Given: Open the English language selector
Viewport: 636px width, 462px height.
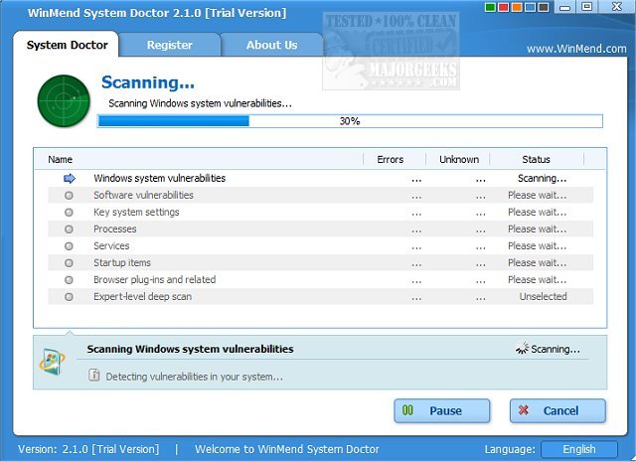Looking at the screenshot, I should (x=579, y=449).
